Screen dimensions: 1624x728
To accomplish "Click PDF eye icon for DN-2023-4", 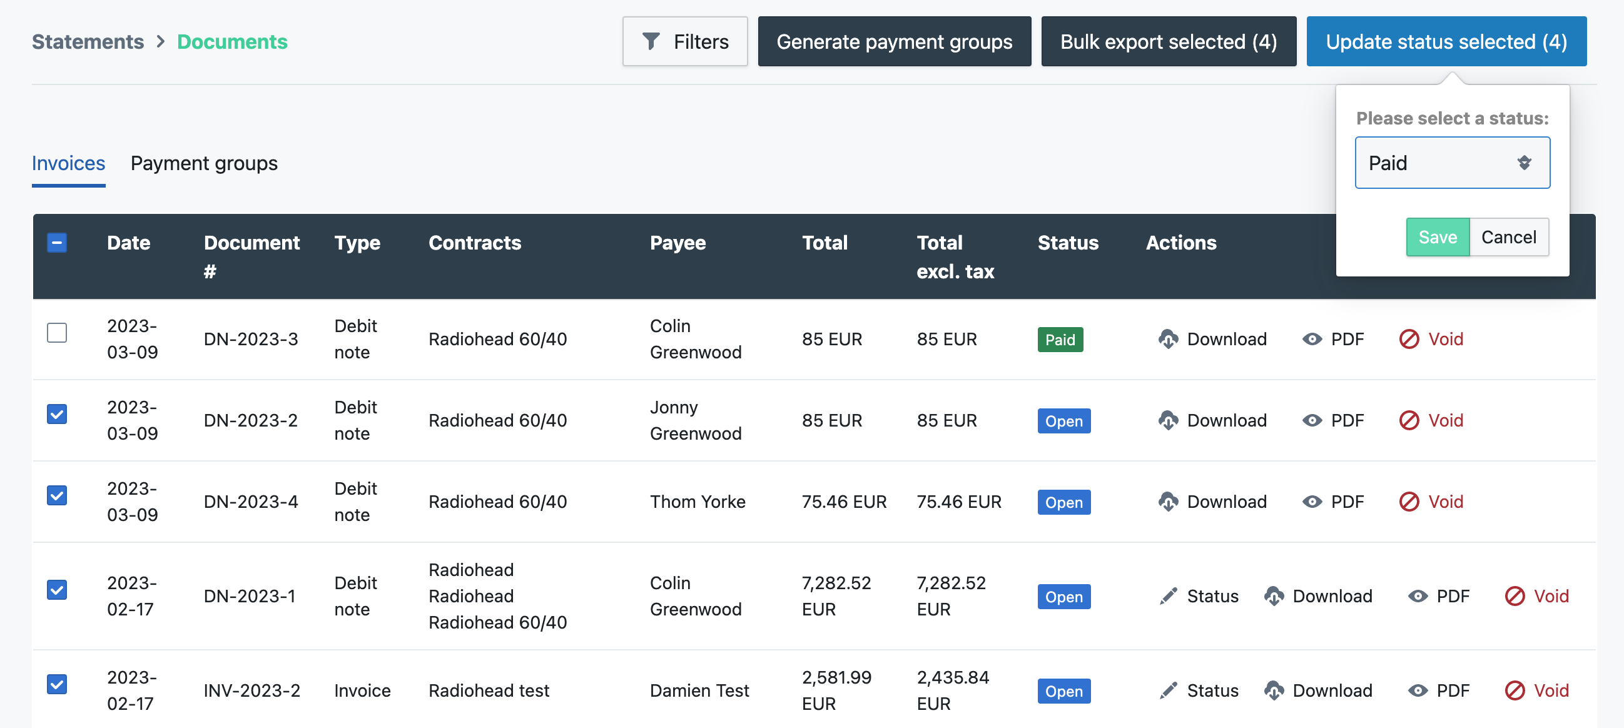I will pyautogui.click(x=1312, y=502).
